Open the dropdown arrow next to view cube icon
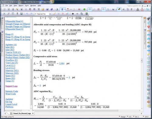This screenshot has height=119, width=152. tap(116, 9)
